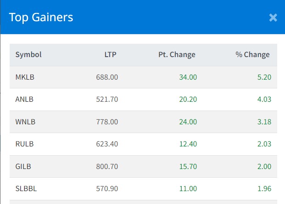Image resolution: width=285 pixels, height=204 pixels.
Task: Click the % Change column header
Action: click(252, 55)
